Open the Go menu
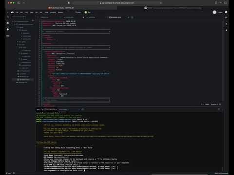Viewport: 234px width, 175px height. (x=37, y=12)
